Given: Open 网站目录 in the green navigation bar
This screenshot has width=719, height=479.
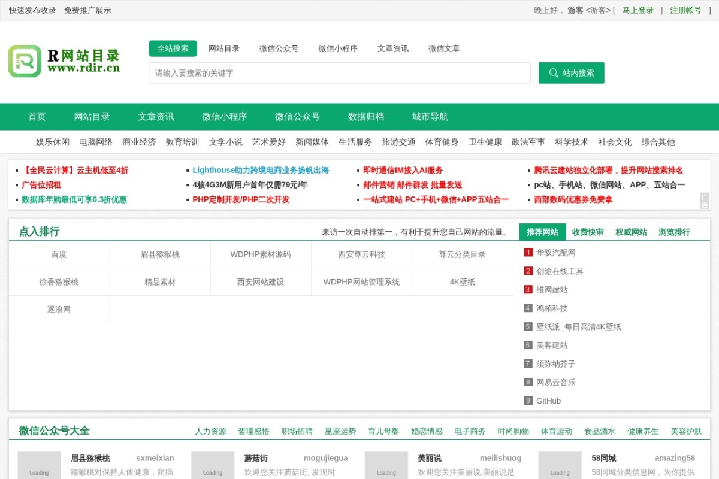Looking at the screenshot, I should 92,117.
